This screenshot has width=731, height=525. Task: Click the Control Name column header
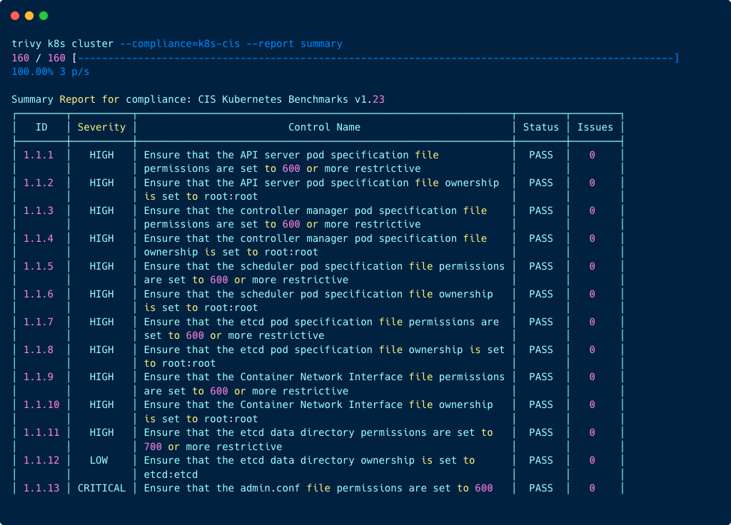point(324,127)
